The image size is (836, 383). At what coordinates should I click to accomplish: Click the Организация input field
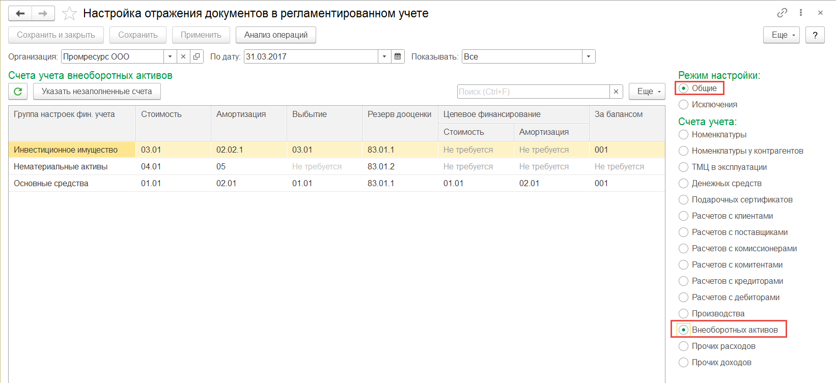(x=113, y=56)
